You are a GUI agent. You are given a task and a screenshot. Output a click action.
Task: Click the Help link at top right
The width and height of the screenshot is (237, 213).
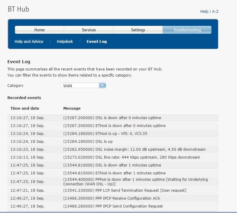click(204, 11)
